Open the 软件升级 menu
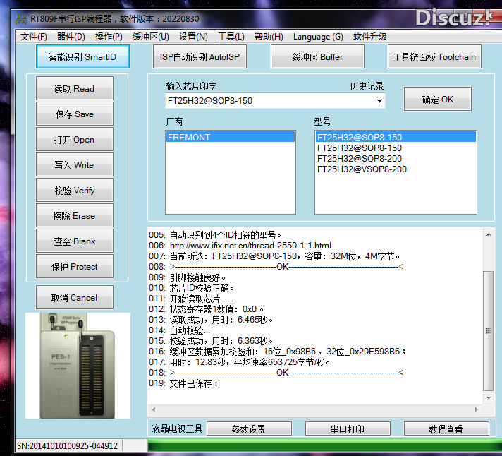 [369, 37]
